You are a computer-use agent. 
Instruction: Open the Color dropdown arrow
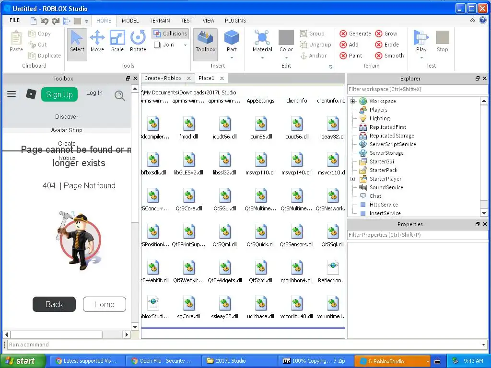pos(286,57)
